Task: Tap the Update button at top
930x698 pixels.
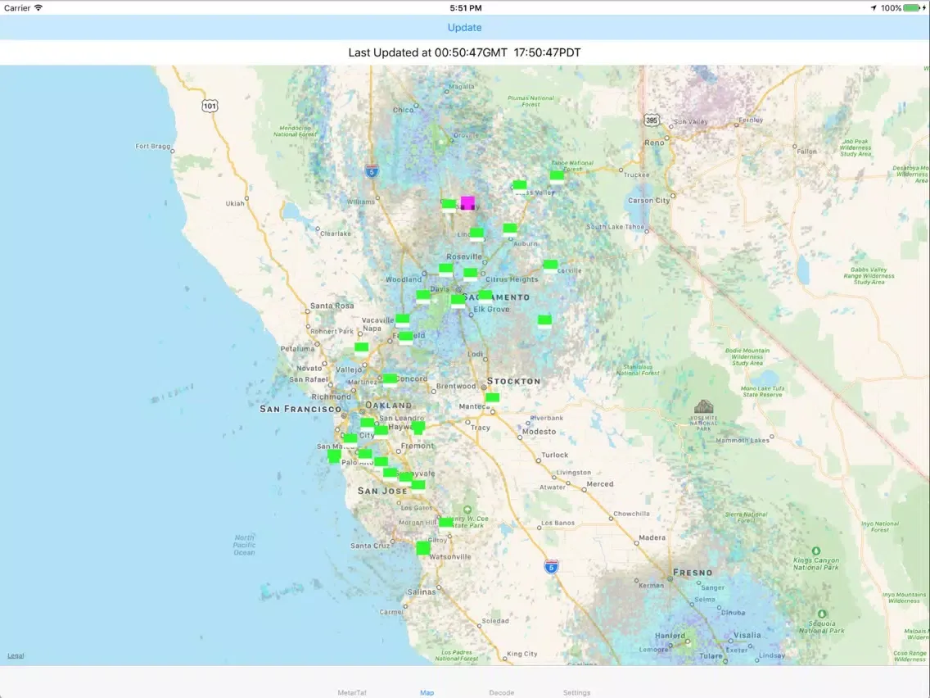Action: (464, 27)
